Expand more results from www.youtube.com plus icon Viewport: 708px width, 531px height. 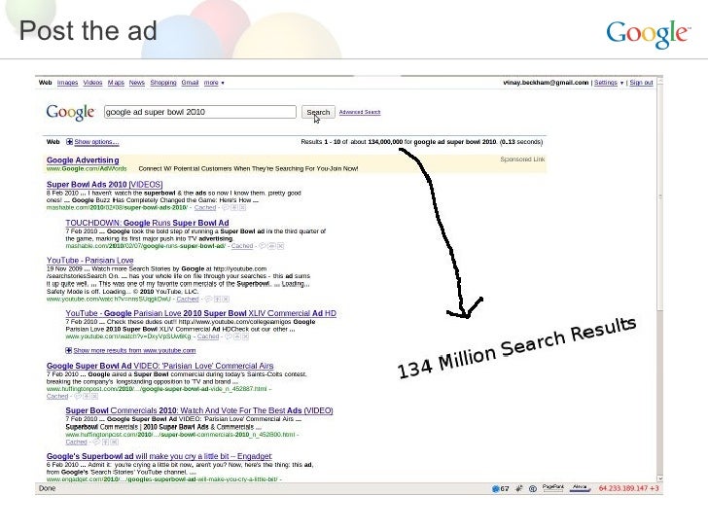pos(69,350)
